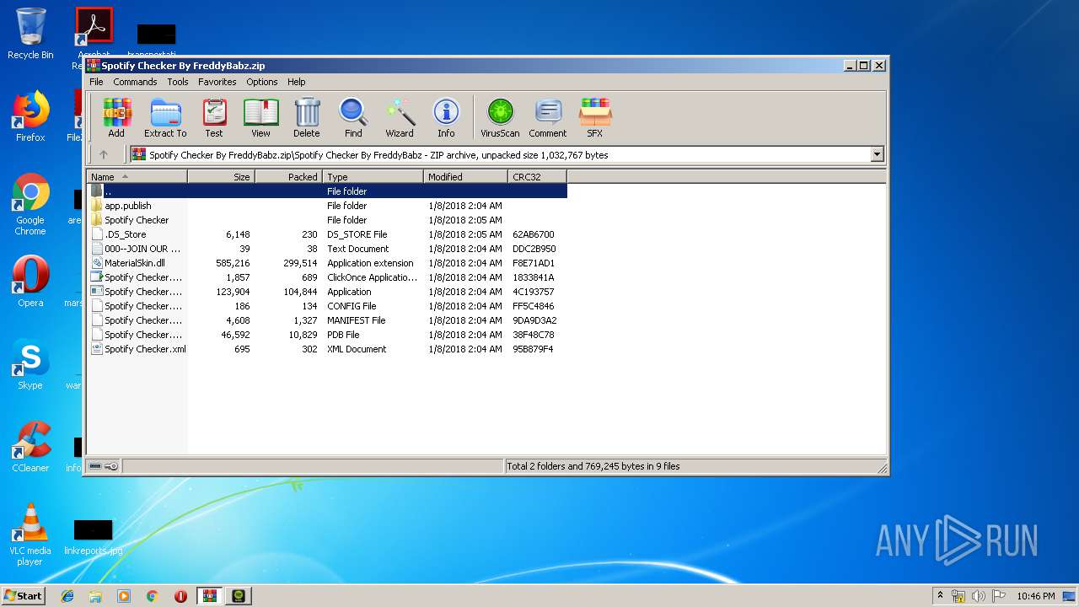Open Google Chrome desktop shortcut
Viewport: 1079px width, 607px height.
tap(30, 204)
